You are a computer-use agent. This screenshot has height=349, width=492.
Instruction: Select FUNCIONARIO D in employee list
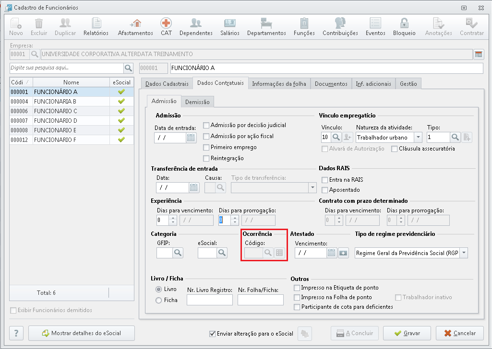tap(55, 120)
